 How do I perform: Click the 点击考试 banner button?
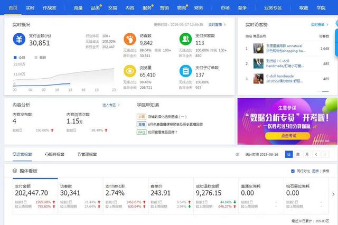tap(287, 136)
